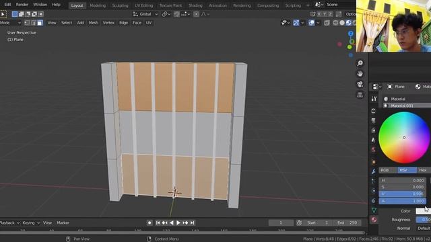Open Object Constraints properties tab

click(374, 200)
